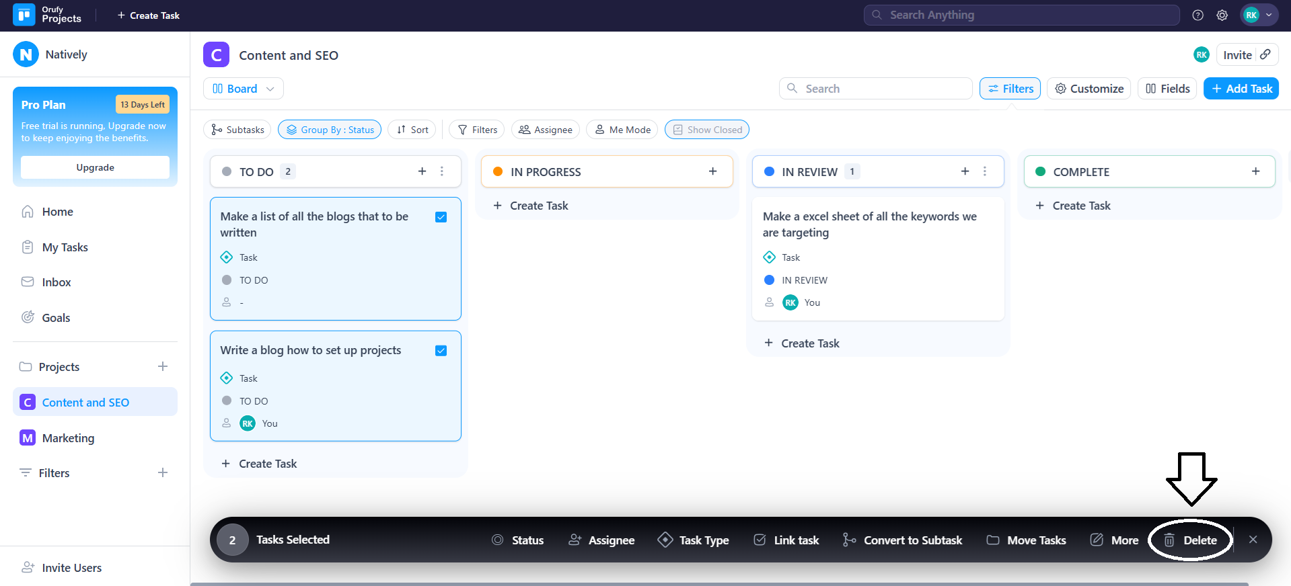Open My Tasks in the sidebar
Viewport: 1291px width, 586px height.
[x=65, y=247]
